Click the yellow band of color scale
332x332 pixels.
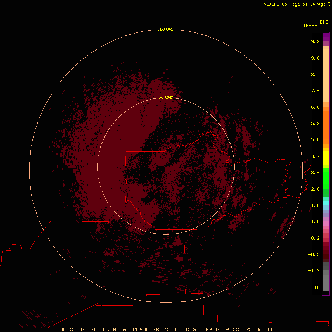pos(326,158)
